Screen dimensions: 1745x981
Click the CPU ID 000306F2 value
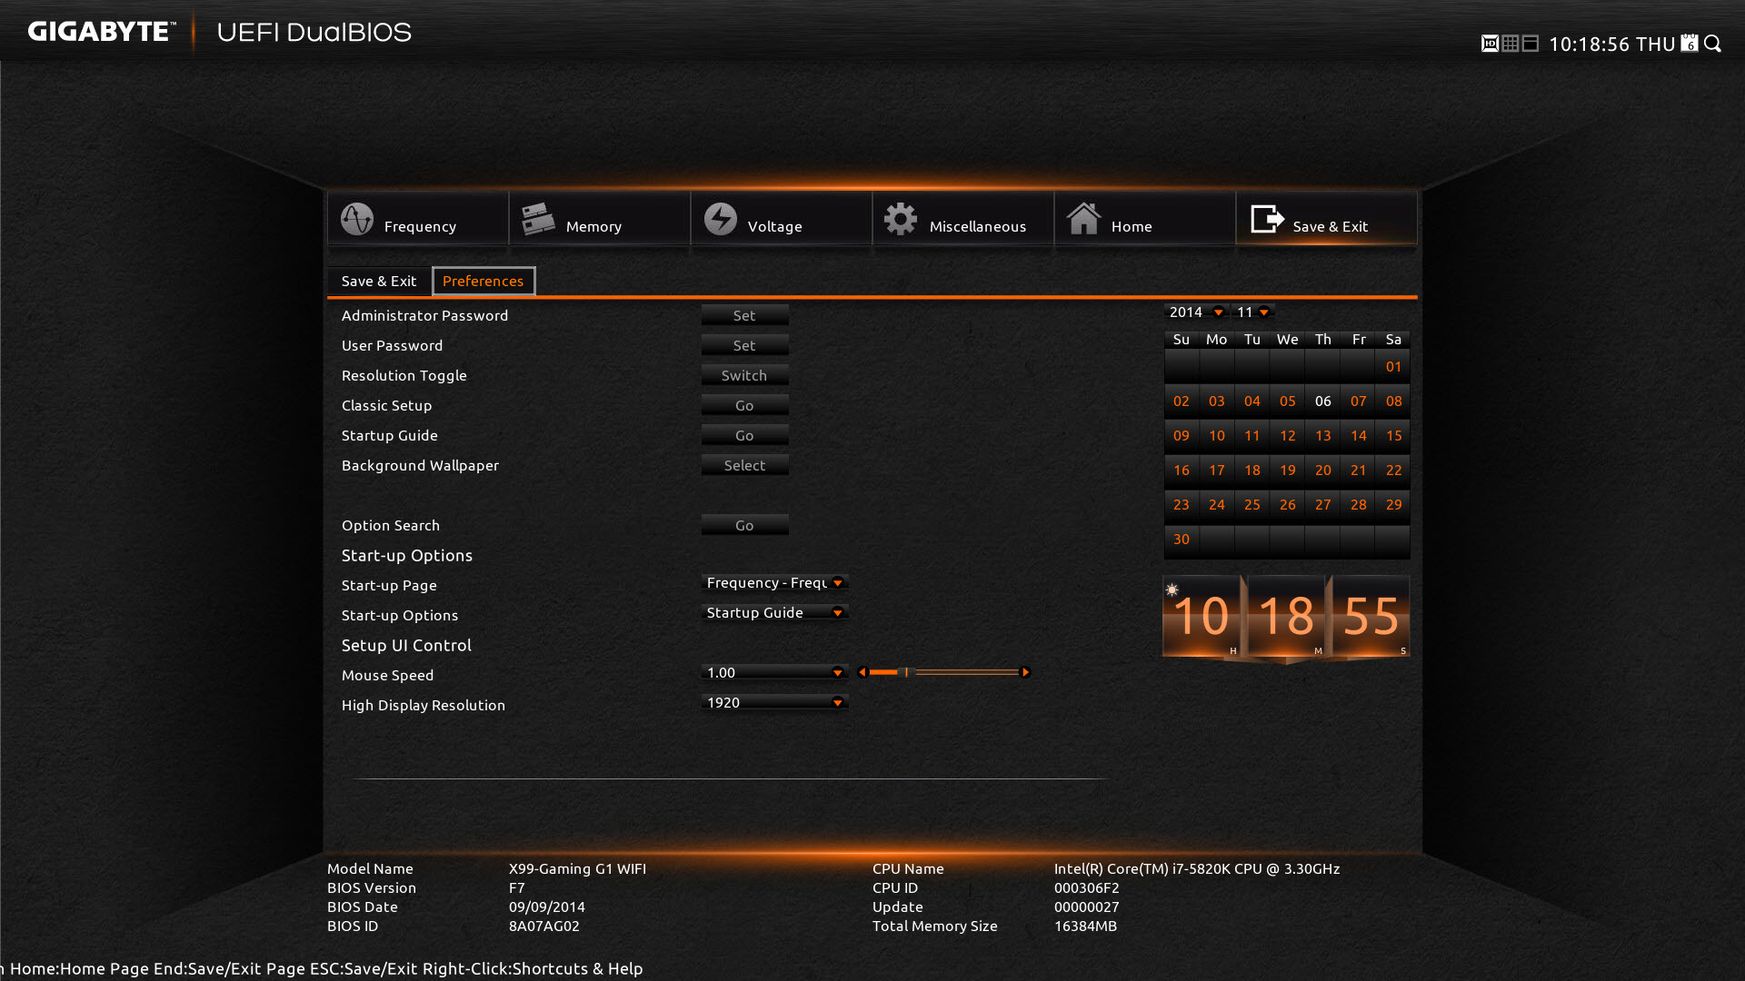1087,887
